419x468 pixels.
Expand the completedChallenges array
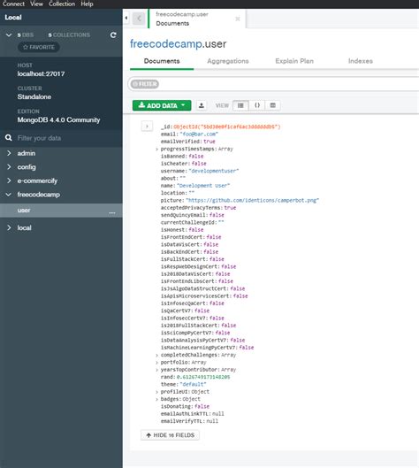tap(156, 355)
